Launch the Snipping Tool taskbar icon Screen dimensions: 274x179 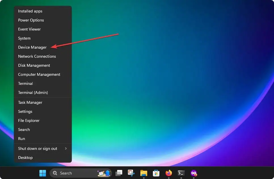131,173
